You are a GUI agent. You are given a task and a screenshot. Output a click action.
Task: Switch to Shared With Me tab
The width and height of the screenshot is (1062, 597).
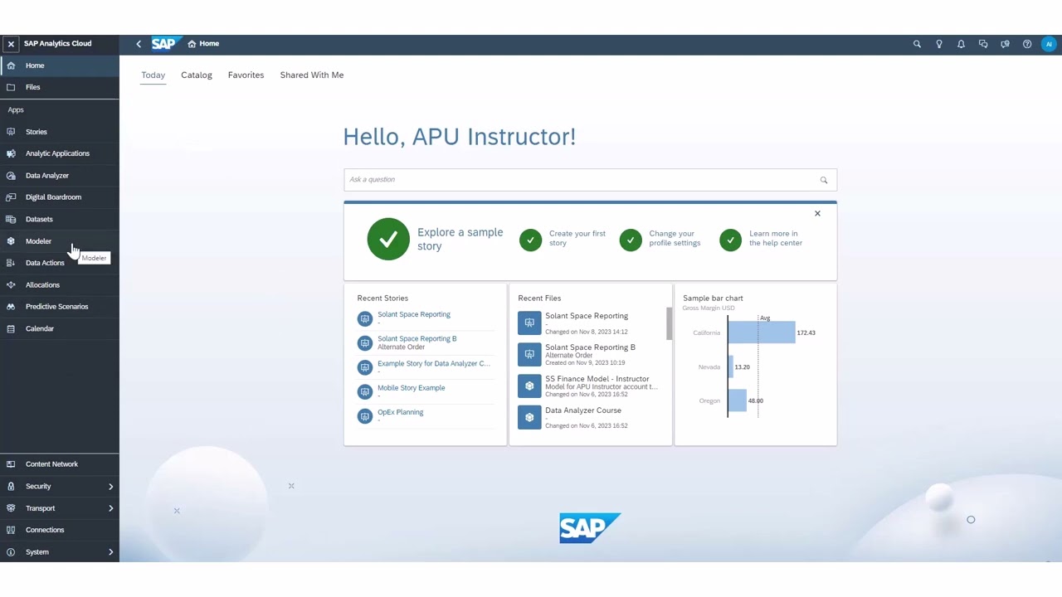(x=312, y=75)
